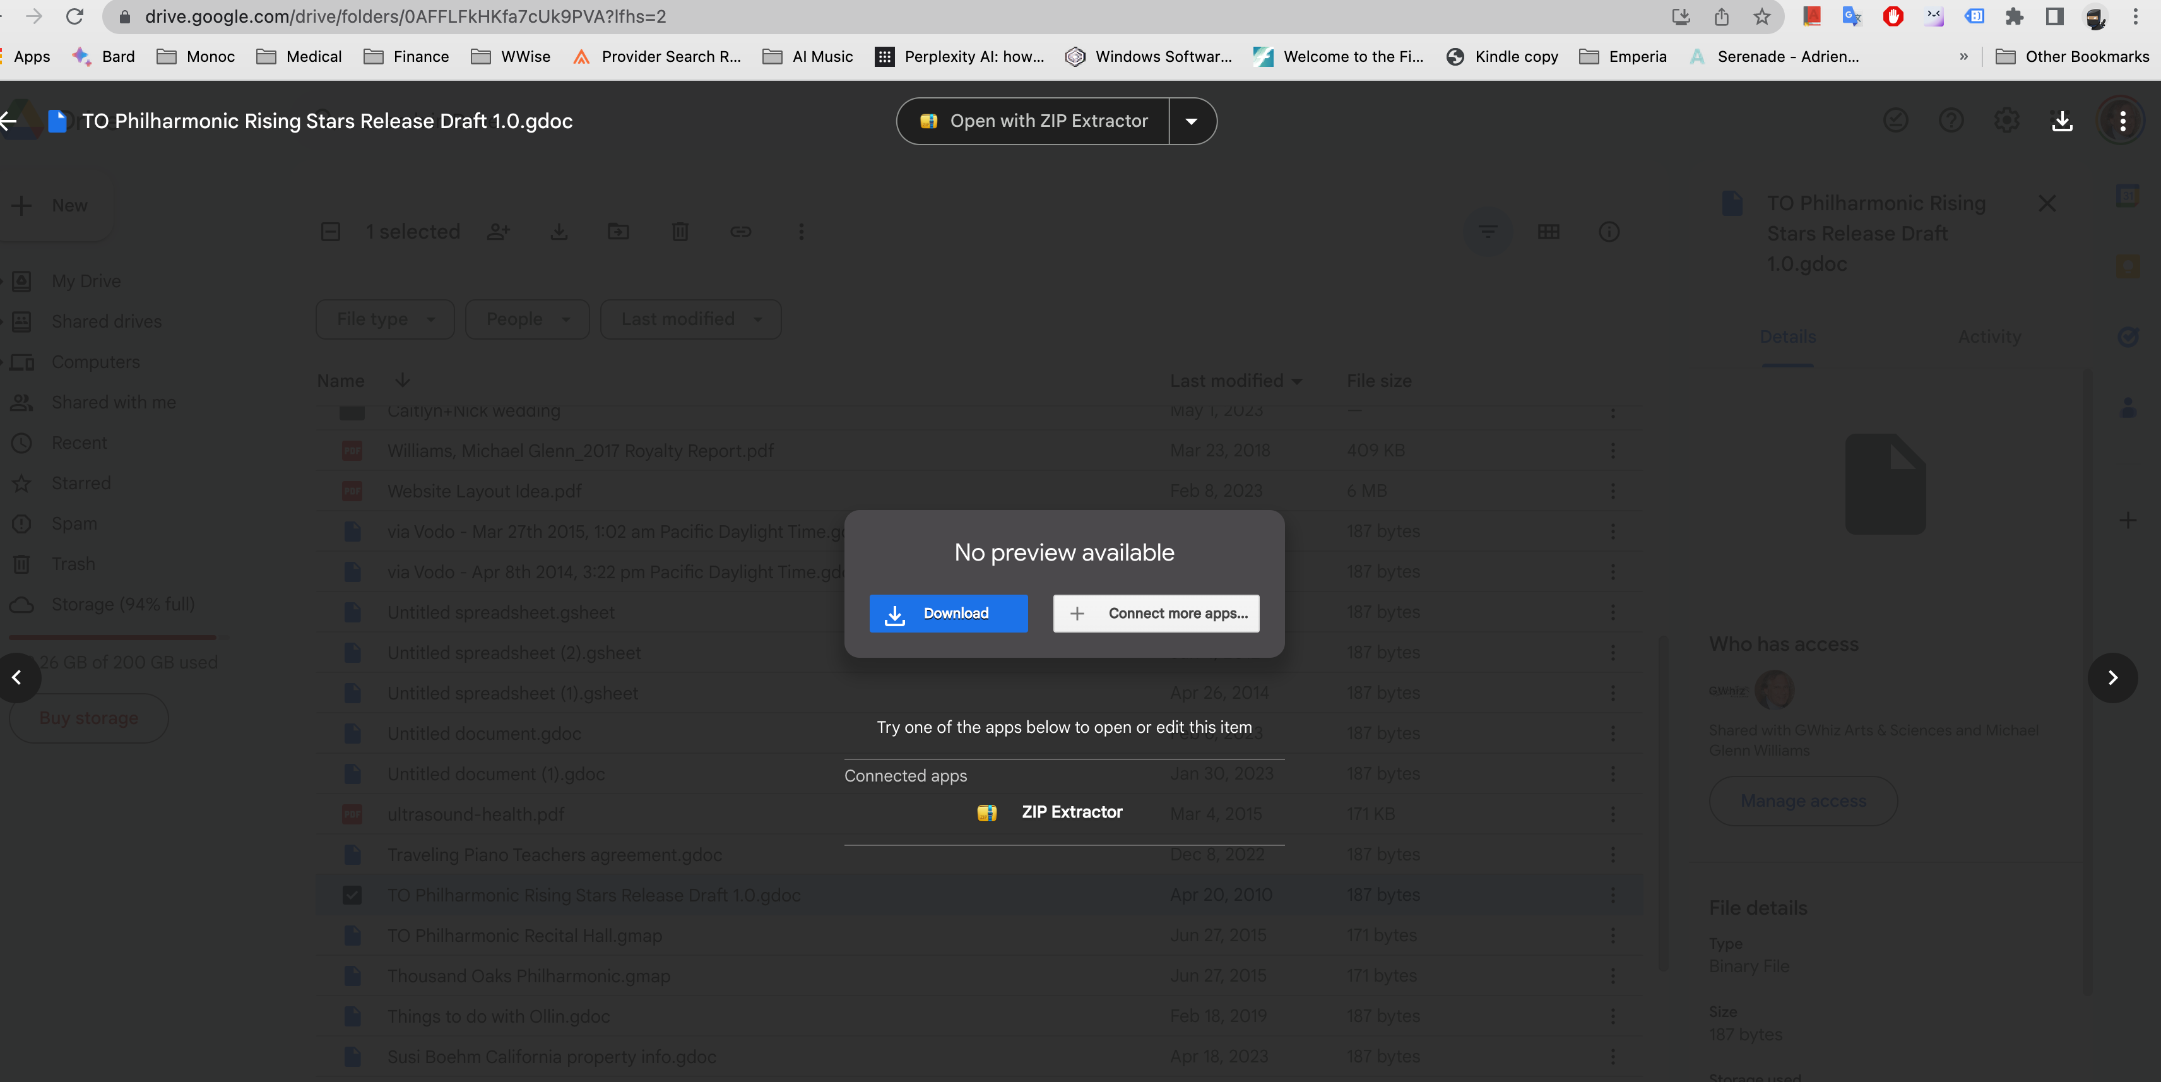Reload the page
This screenshot has height=1082, width=2161.
click(74, 17)
